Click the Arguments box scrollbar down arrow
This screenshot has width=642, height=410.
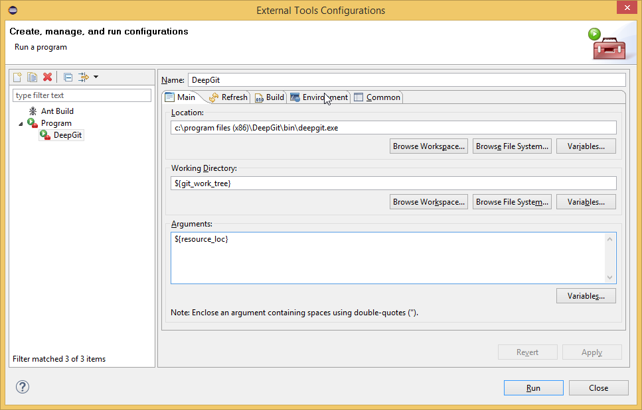[609, 278]
